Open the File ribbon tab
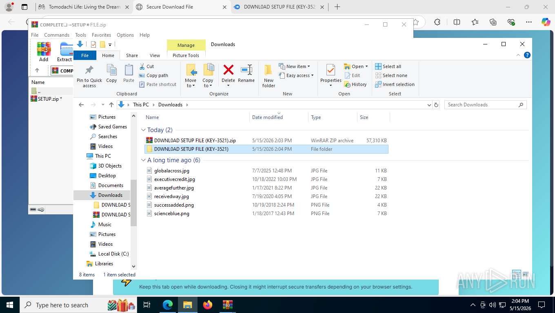The width and height of the screenshot is (555, 313). click(85, 55)
